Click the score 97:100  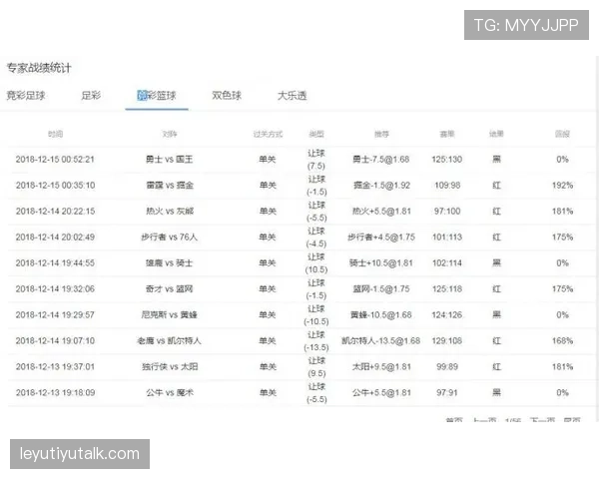point(447,212)
